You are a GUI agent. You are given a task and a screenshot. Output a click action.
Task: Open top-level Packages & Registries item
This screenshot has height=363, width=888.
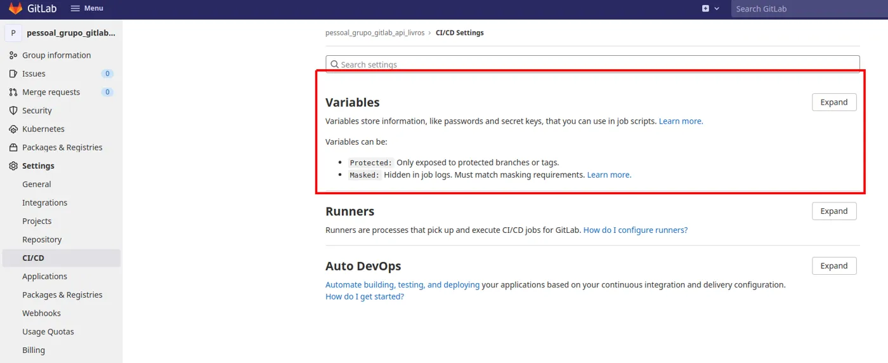point(61,147)
